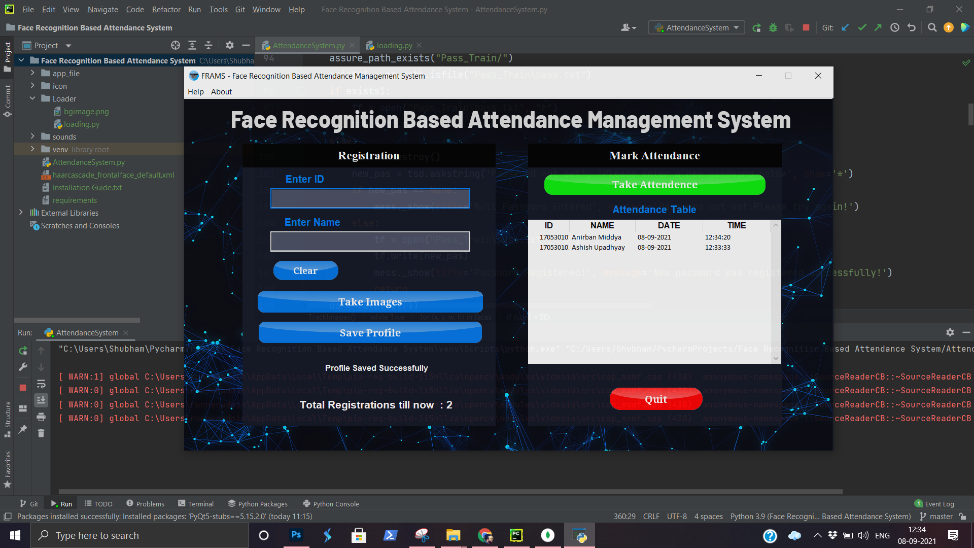
Task: Click Git update project arrow icon
Action: (845, 28)
